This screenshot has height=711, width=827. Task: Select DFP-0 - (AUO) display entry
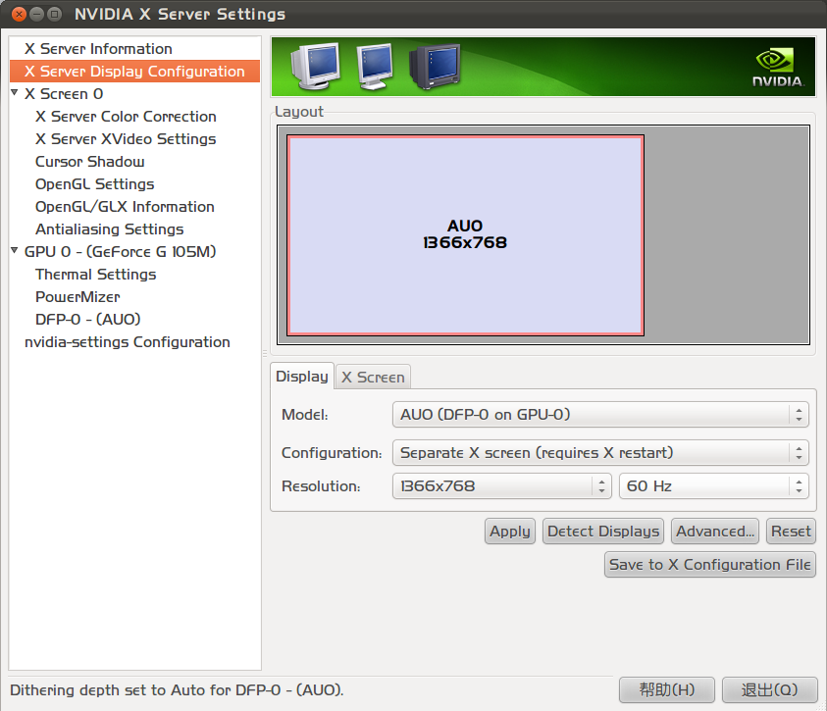(87, 320)
